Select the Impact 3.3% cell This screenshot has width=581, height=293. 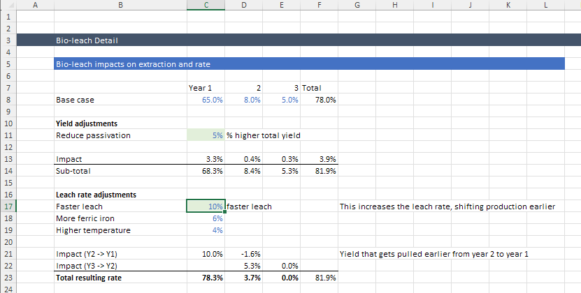click(x=206, y=159)
